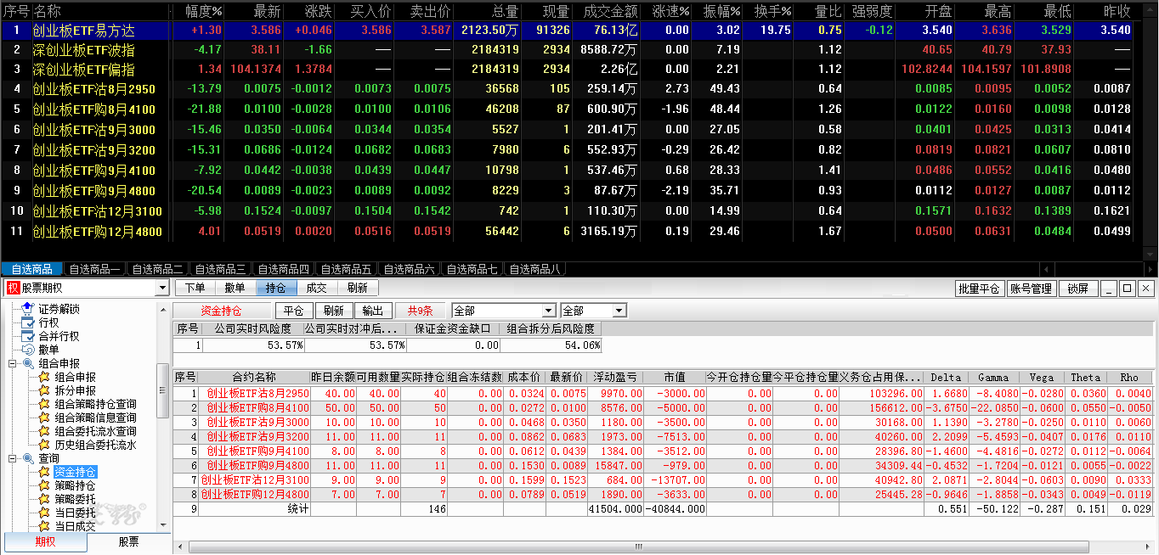Click the star icon beside 历史组合委托流水
This screenshot has height=555, width=1159.
click(x=44, y=445)
